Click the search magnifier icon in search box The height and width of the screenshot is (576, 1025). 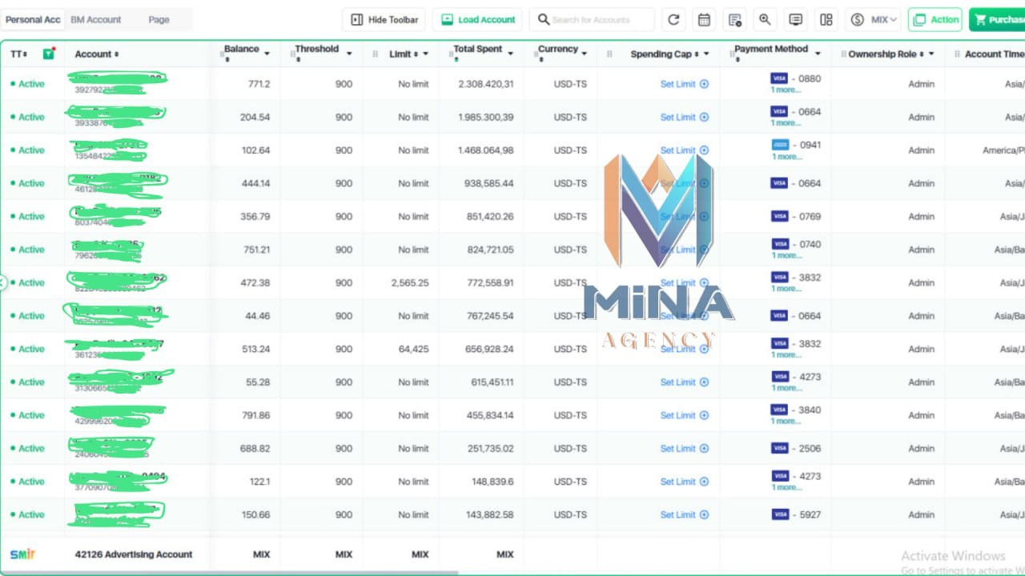coord(544,19)
